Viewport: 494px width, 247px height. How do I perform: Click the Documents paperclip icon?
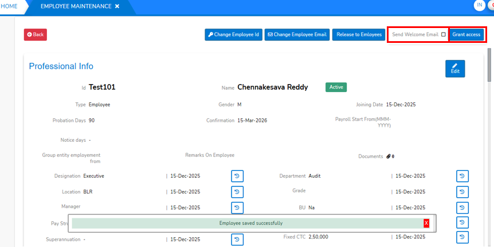[389, 156]
